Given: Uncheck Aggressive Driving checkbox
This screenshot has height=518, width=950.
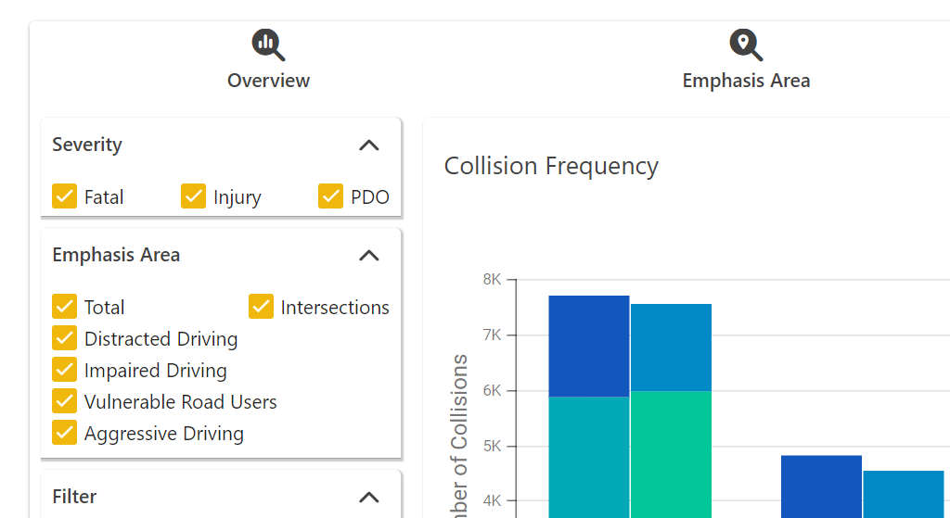Looking at the screenshot, I should (65, 433).
